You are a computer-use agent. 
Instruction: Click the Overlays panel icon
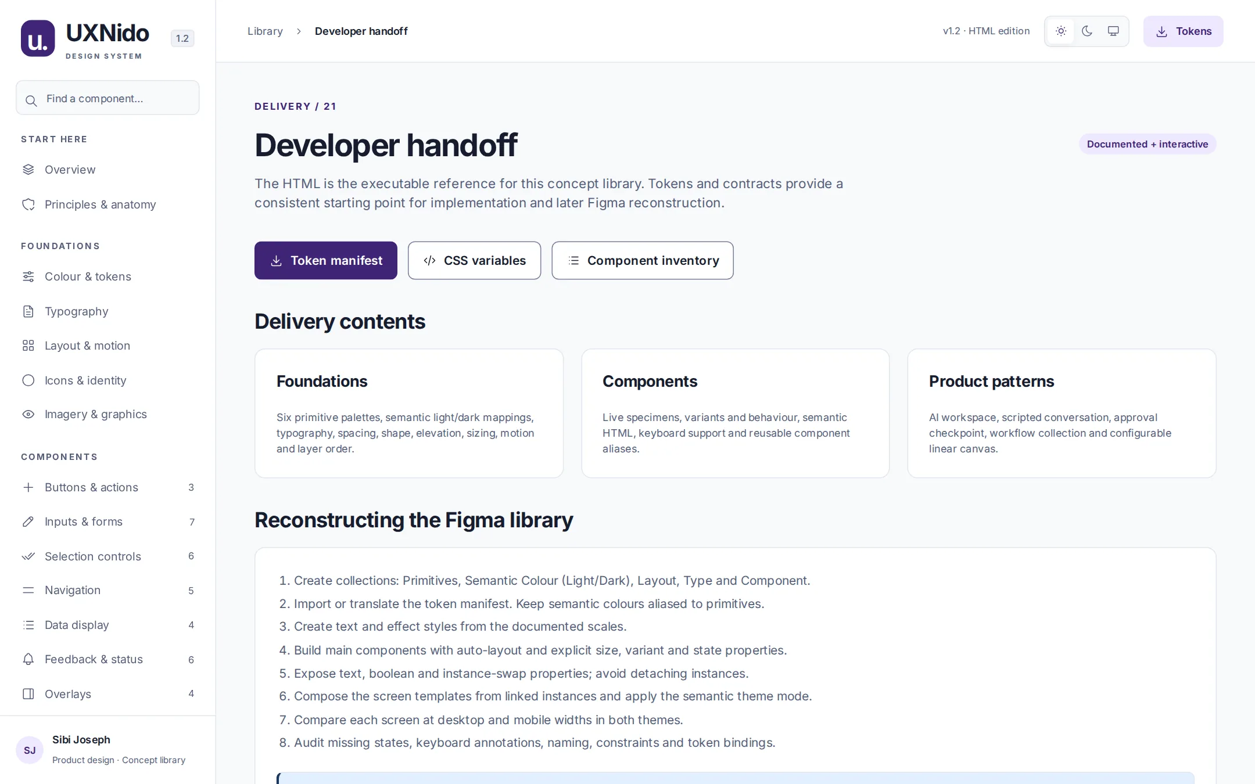click(28, 694)
